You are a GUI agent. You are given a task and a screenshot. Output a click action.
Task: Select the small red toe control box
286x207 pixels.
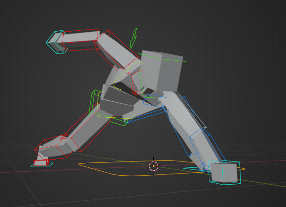click(41, 162)
